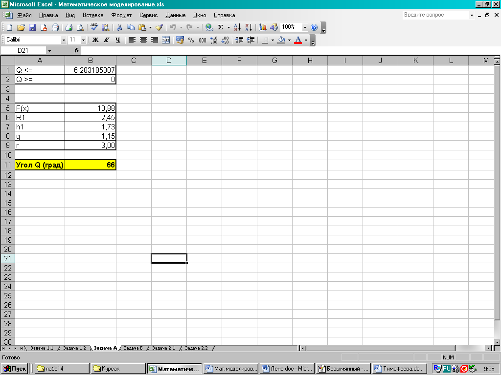
Task: Switch to Лена.doc in the taskbar
Action: tap(287, 369)
